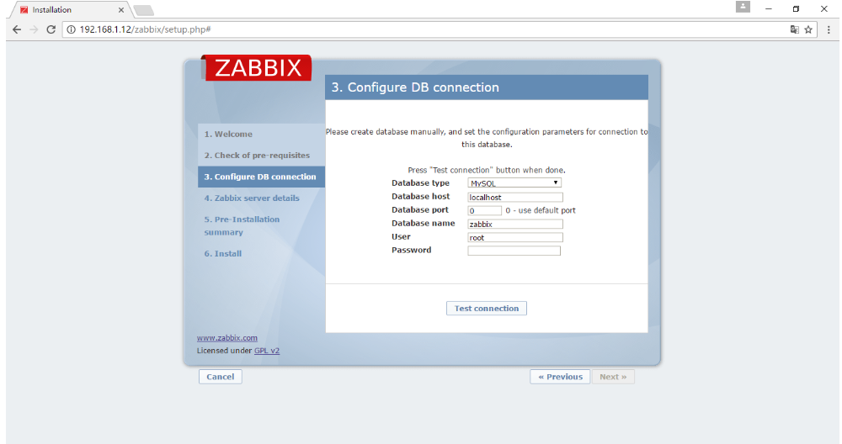View site info icon in address bar
This screenshot has width=842, height=444.
pos(71,29)
